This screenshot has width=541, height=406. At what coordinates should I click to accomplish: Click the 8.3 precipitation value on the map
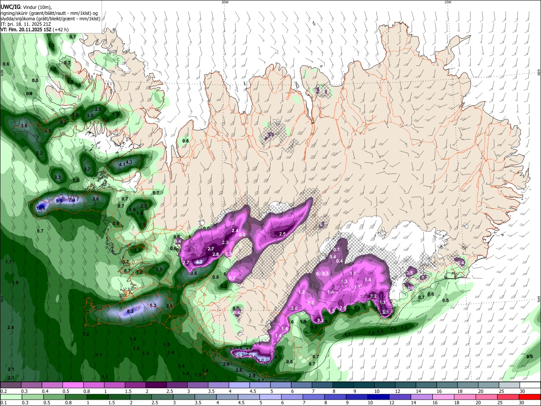click(130, 311)
